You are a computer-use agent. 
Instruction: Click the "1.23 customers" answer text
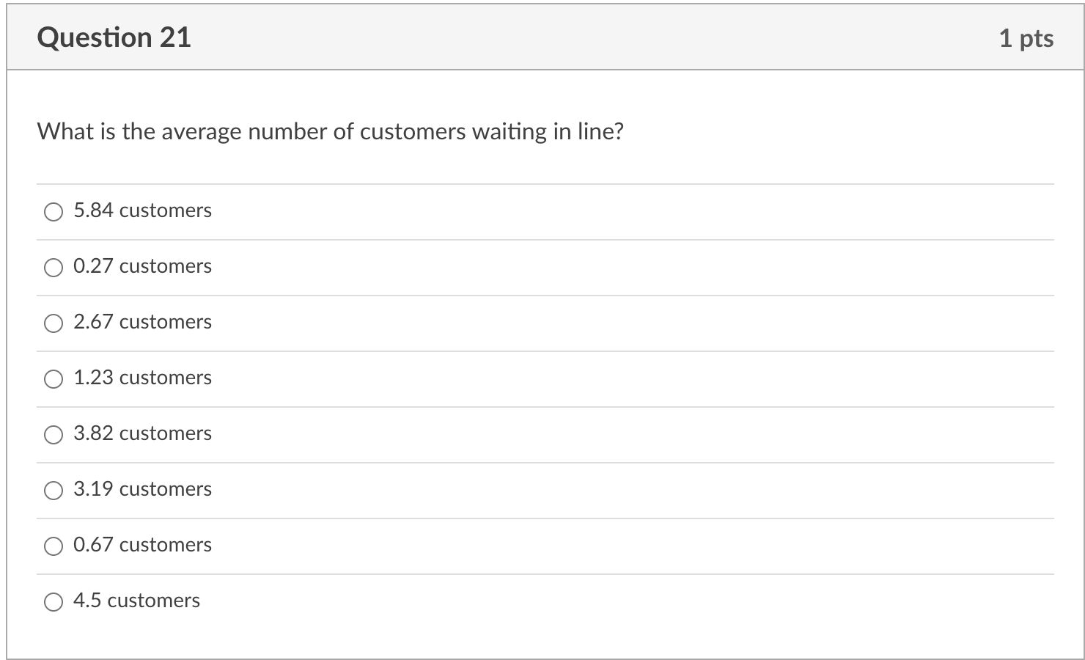pyautogui.click(x=142, y=378)
